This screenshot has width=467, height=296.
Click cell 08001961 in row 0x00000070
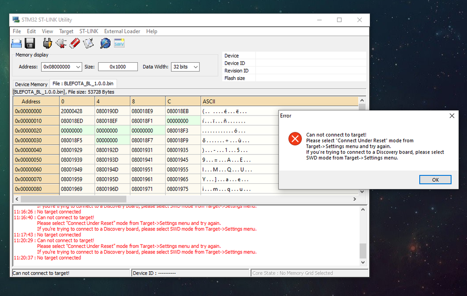[148, 179]
